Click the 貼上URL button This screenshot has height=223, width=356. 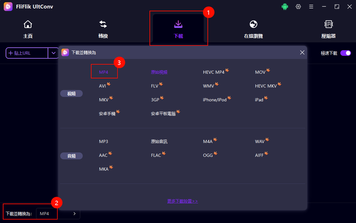click(x=27, y=53)
